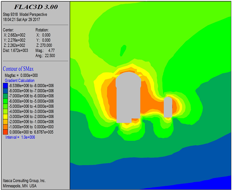Click the 'Contour of SMax' heading

(x=23, y=69)
